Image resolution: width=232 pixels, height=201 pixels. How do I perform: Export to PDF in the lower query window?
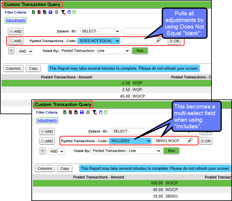[70, 112]
